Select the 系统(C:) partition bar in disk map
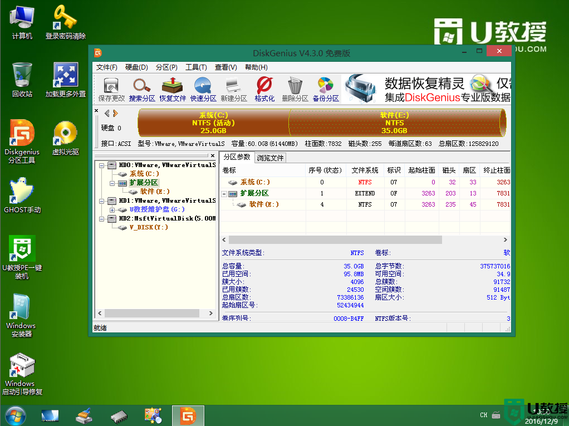Viewport: 569px width, 426px height. point(213,123)
